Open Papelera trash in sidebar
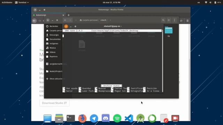Image resolution: width=223 pixels, height=125 pixels. [x=52, y=57]
